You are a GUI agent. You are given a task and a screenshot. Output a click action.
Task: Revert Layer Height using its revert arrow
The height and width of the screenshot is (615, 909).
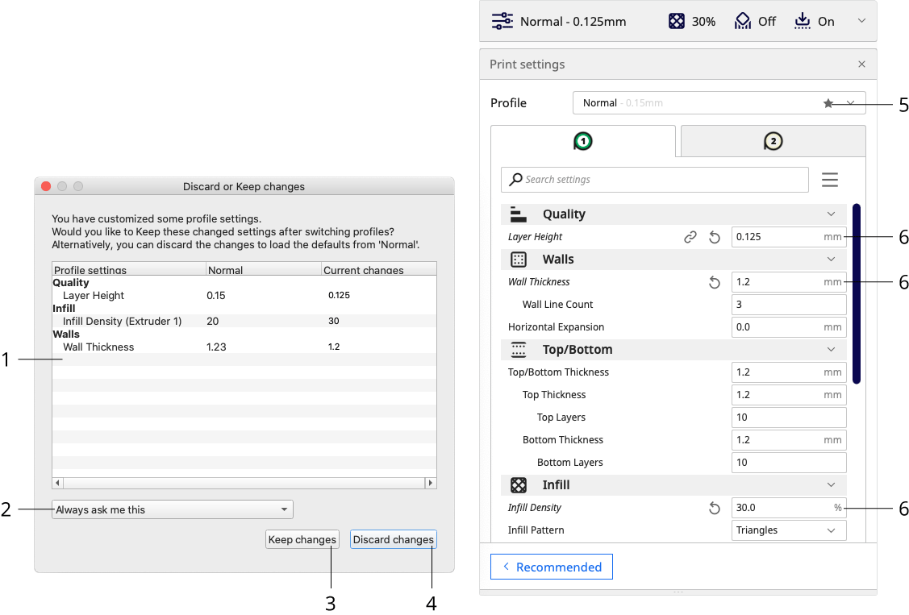(x=715, y=237)
